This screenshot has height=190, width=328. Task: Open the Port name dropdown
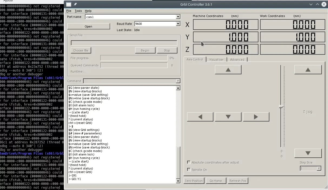pos(178,17)
